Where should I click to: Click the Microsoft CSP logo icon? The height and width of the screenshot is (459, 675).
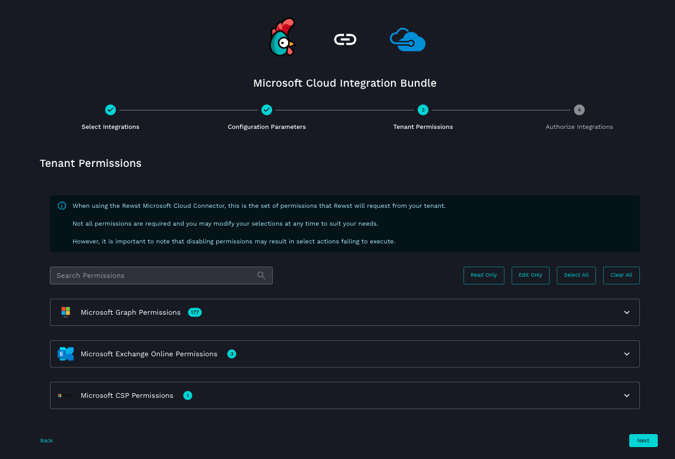(65, 395)
